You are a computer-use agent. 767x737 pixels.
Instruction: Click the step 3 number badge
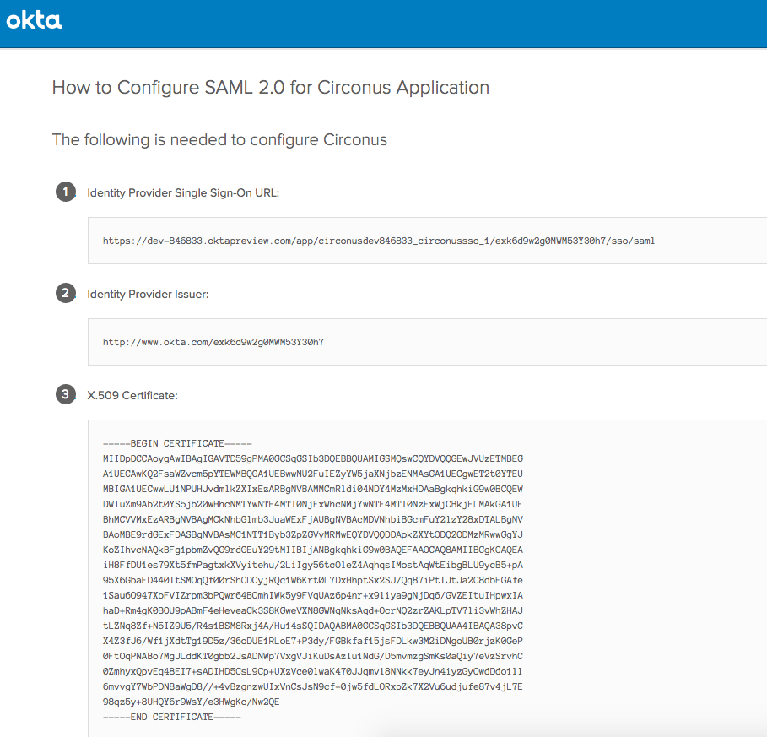click(x=65, y=394)
